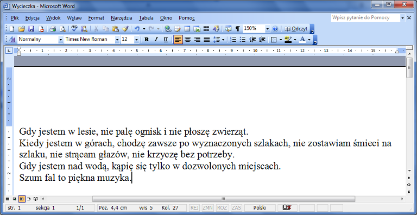The height and width of the screenshot is (215, 417).
Task: Create a new blank document
Action: [x=12, y=29]
